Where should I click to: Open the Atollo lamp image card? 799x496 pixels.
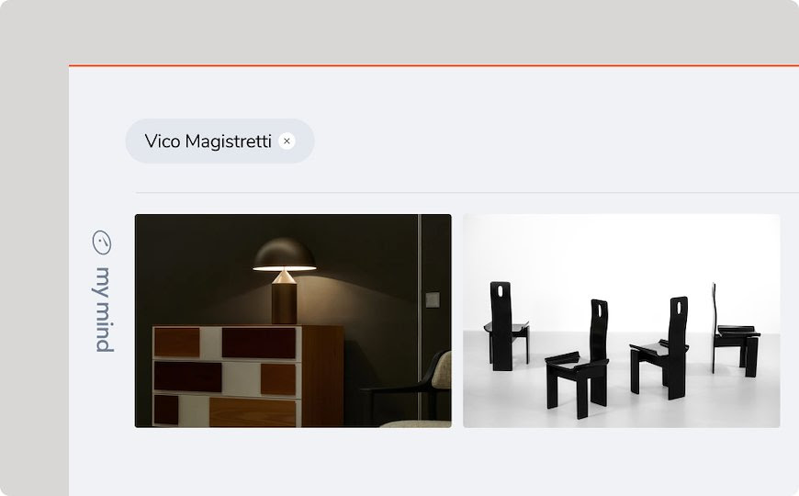(293, 321)
